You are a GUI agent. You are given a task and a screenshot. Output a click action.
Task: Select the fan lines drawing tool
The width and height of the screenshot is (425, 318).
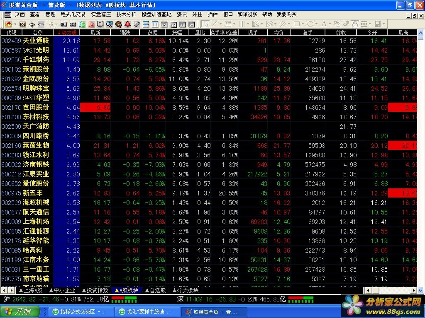tap(256, 24)
